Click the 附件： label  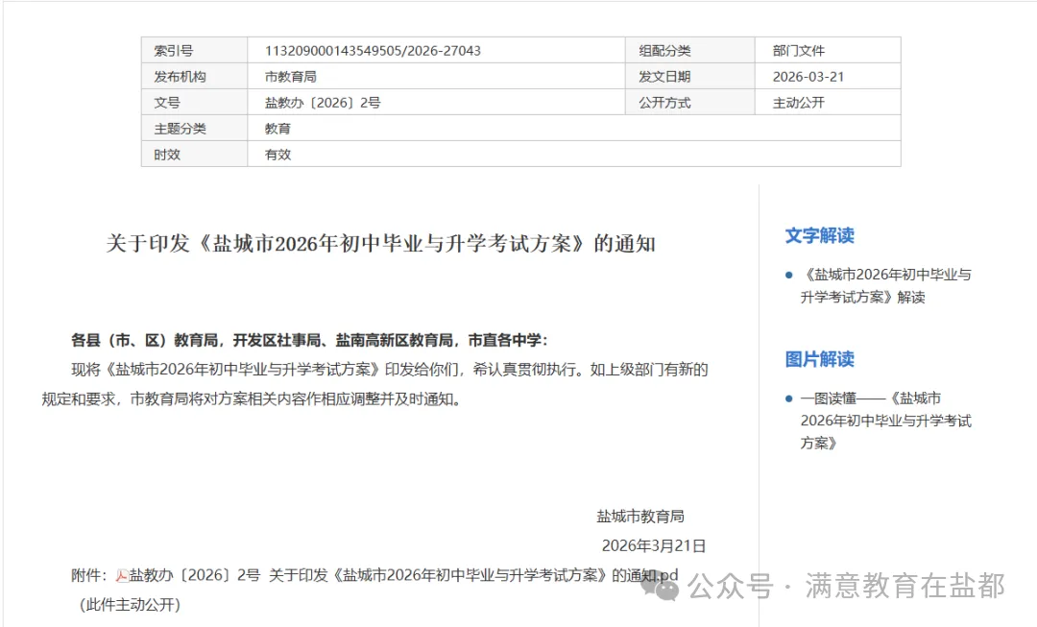89,575
